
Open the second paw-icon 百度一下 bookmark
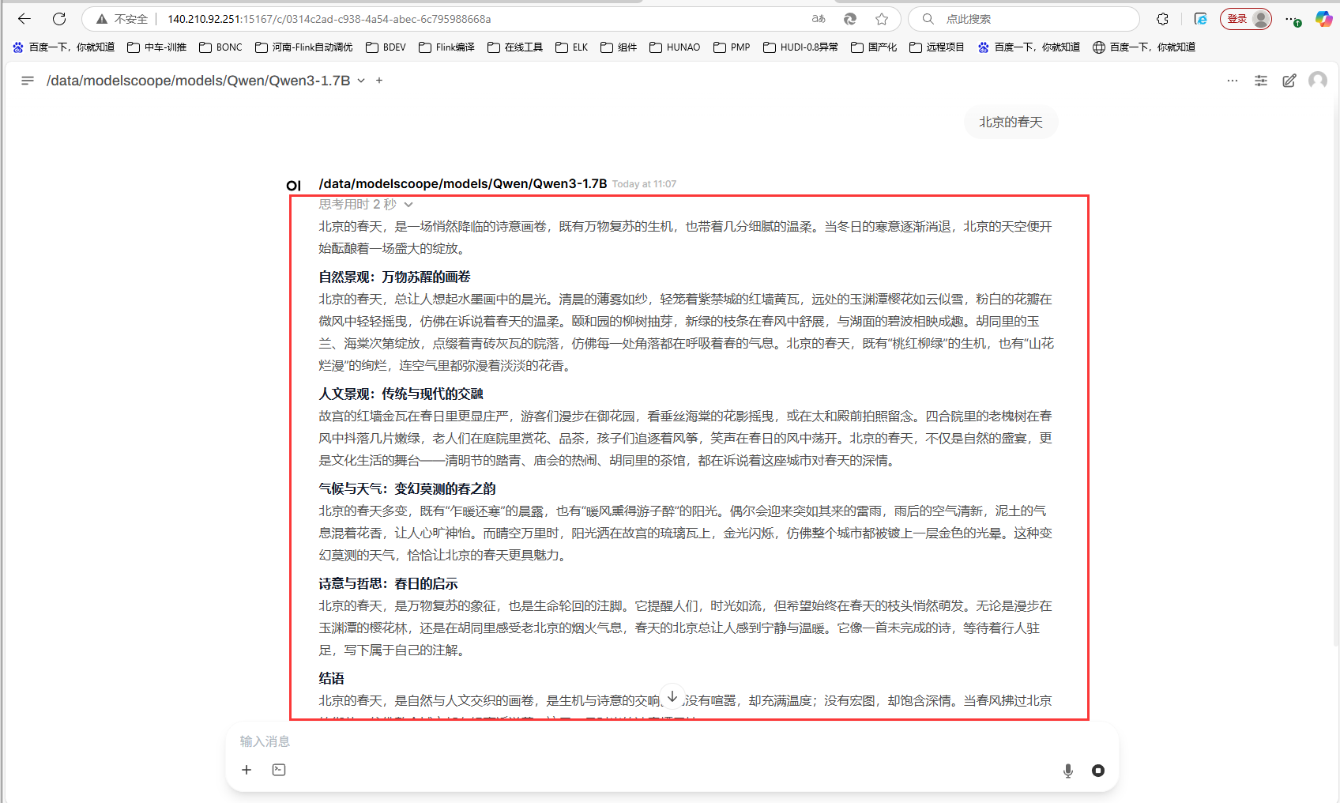[1029, 47]
